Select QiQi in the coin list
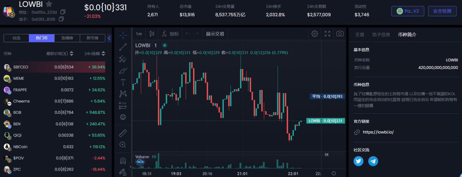Image resolution: width=462 pixels, height=177 pixels. (x=55, y=135)
